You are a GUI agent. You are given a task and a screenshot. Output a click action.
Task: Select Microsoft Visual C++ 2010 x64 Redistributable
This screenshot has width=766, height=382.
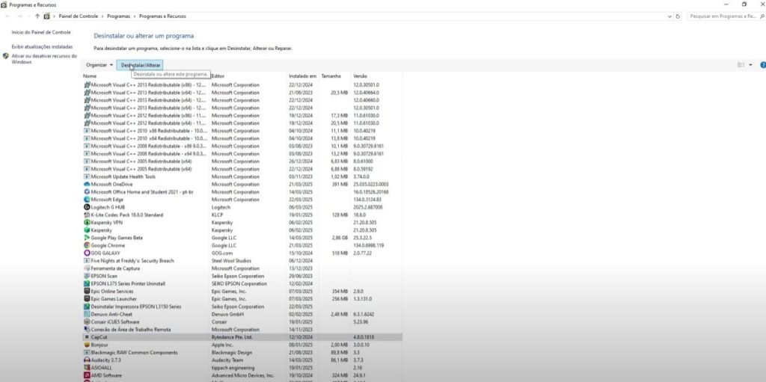coord(149,139)
